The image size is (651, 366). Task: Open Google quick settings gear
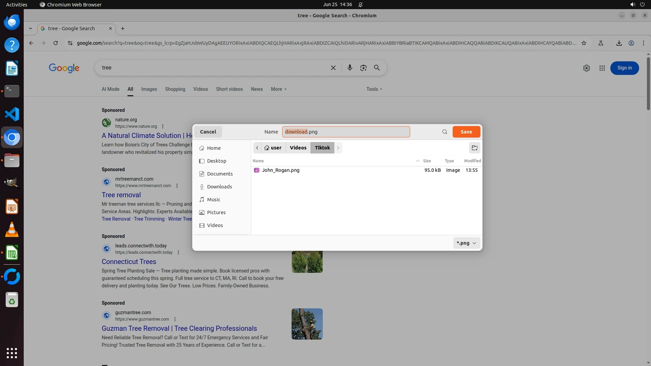(586, 68)
